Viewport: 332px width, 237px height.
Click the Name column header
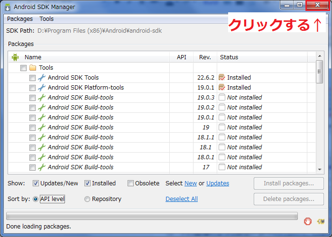[x=89, y=57]
